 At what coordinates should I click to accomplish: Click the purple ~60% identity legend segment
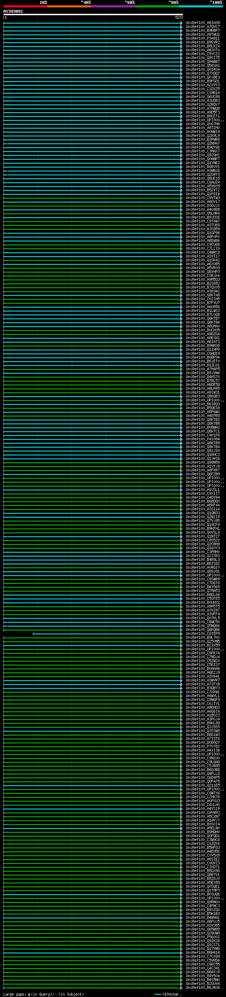113,6
